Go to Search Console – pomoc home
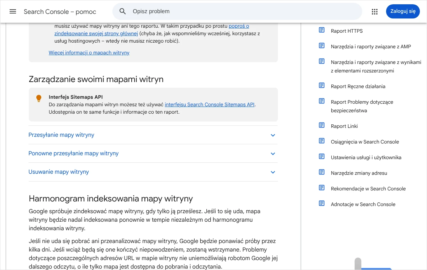Screen dimensions: 427x270 [x=60, y=12]
